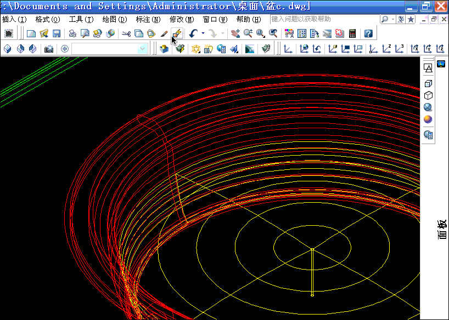Click the blue Help question mark button
This screenshot has height=320, width=449.
pyautogui.click(x=368, y=33)
